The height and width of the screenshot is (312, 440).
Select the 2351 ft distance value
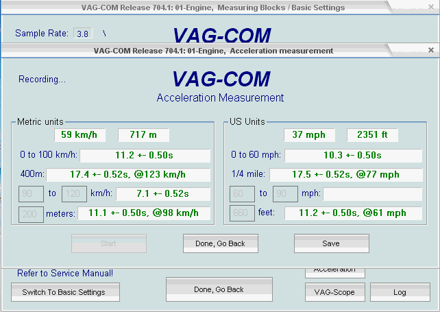tap(372, 135)
